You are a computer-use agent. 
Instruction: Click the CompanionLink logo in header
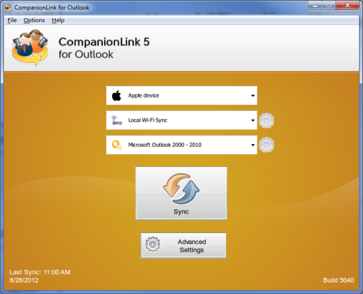(30, 48)
